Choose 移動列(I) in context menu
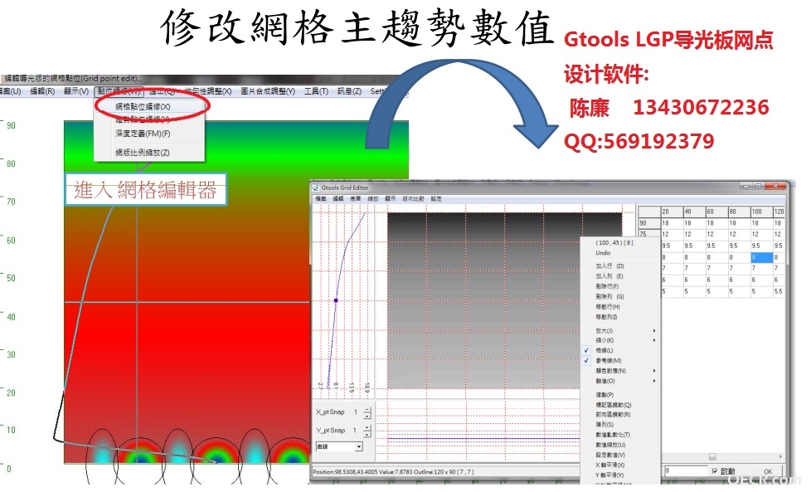811x492 pixels. pos(606,317)
